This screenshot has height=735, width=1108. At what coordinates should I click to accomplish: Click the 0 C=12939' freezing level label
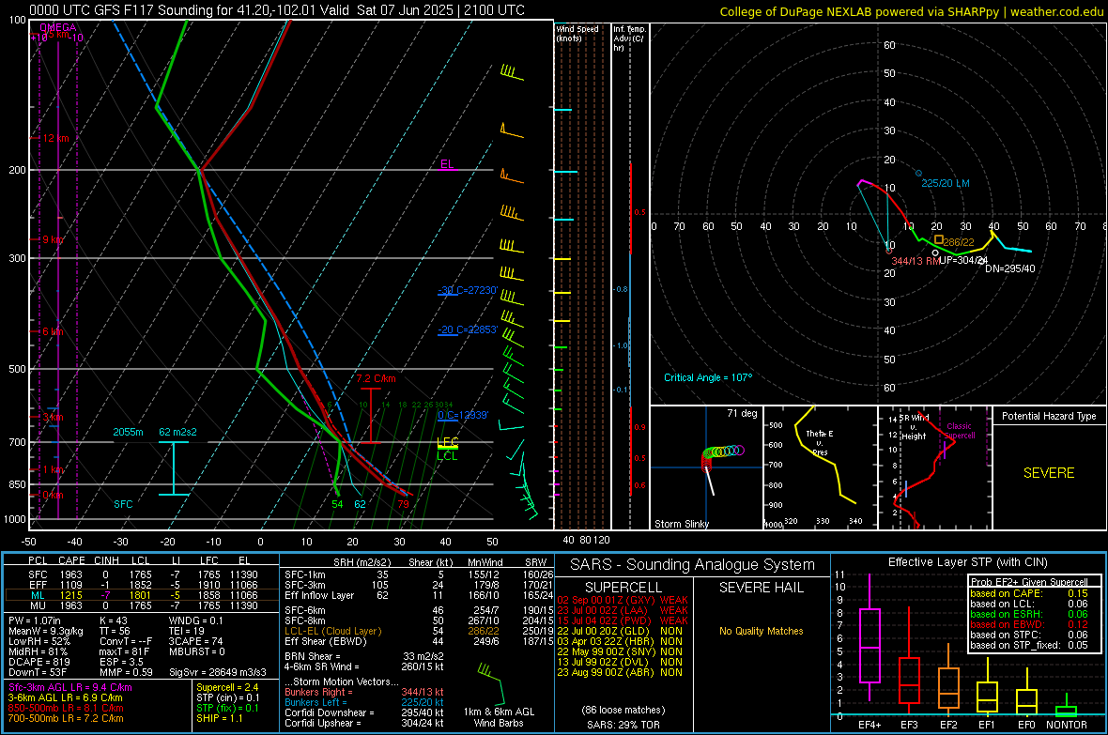463,415
